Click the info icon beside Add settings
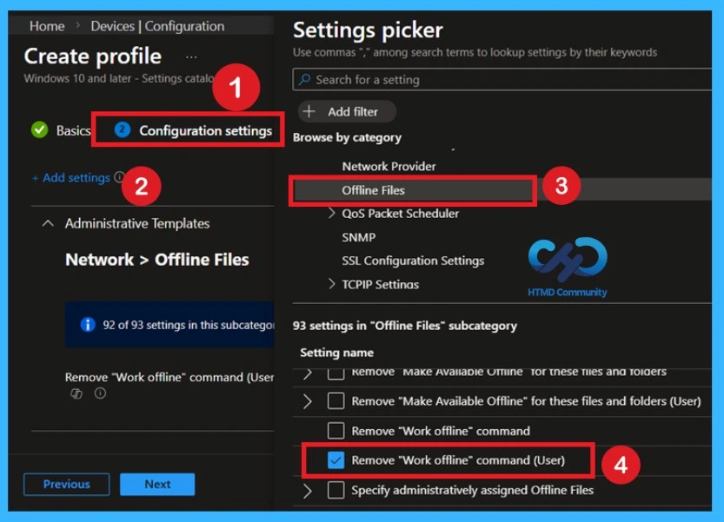The height and width of the screenshot is (522, 724). [117, 177]
